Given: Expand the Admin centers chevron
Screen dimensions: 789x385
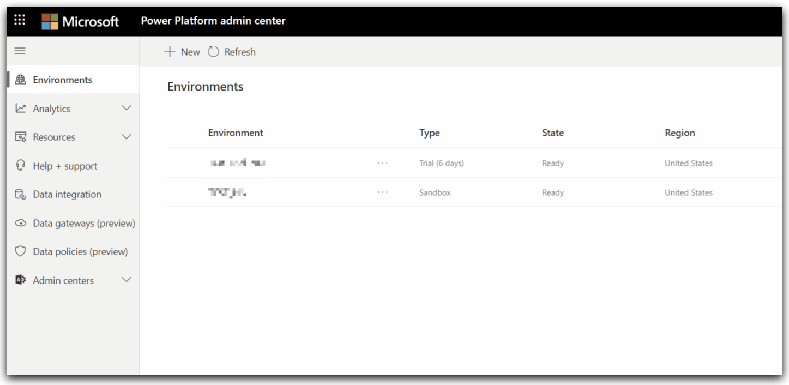Looking at the screenshot, I should click(x=126, y=280).
